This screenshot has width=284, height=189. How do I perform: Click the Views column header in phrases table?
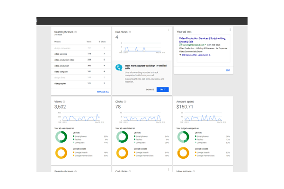click(x=89, y=42)
